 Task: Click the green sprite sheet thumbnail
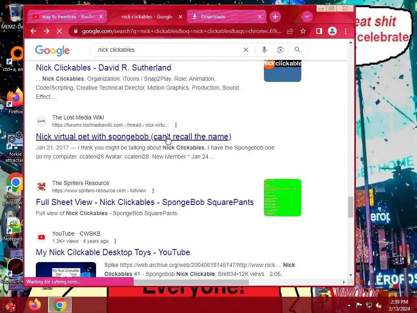pyautogui.click(x=283, y=198)
